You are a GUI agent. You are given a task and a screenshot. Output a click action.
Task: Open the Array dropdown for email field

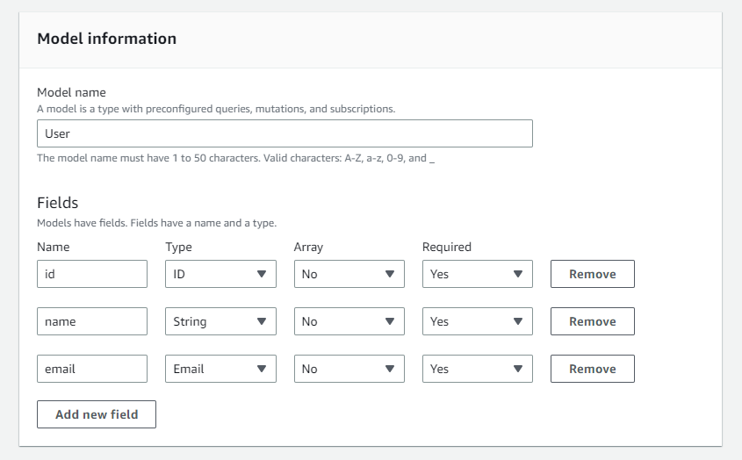349,369
